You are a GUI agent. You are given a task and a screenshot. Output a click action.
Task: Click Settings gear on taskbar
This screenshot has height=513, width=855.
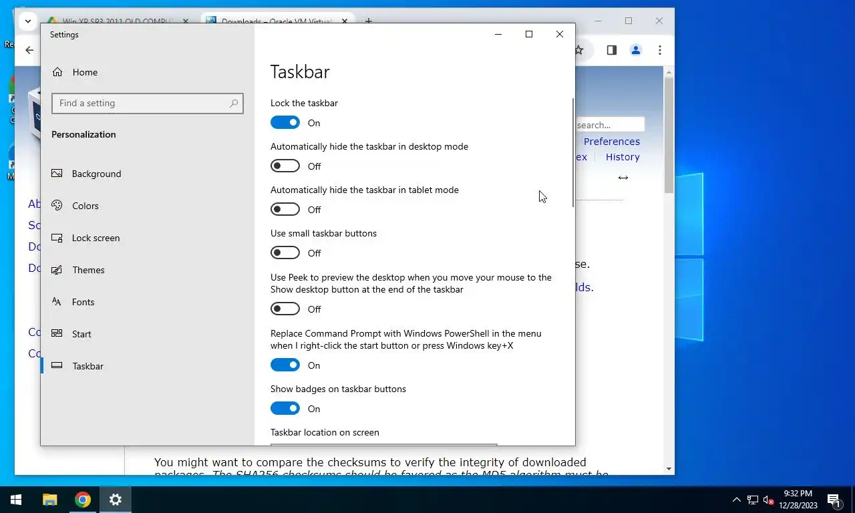click(116, 500)
